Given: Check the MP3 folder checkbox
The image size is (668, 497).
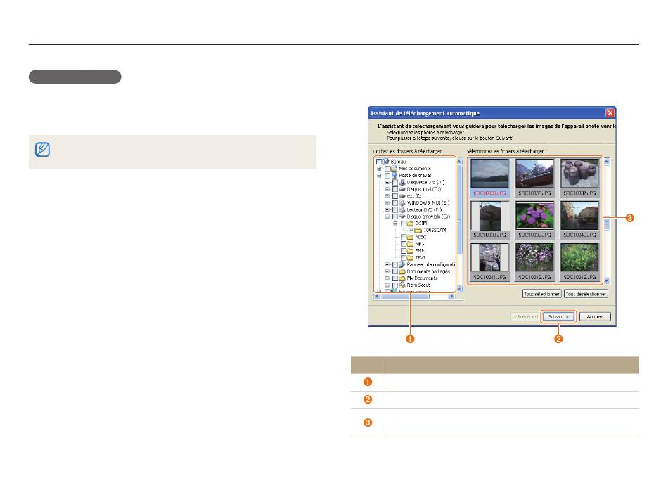Looking at the screenshot, I should point(404,244).
